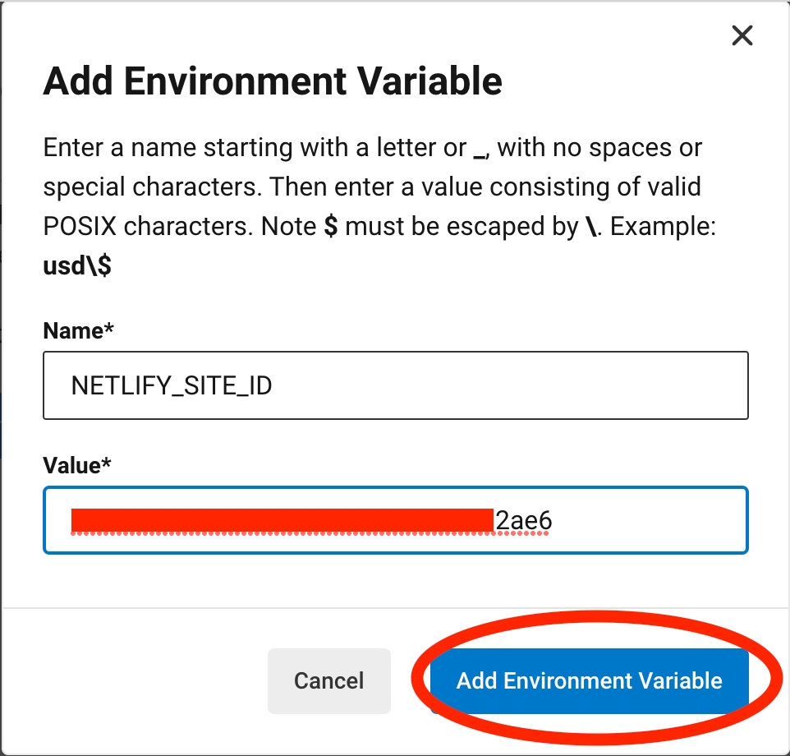Click the dialog title heading
Screen dimensions: 790x756
pyautogui.click(x=272, y=82)
